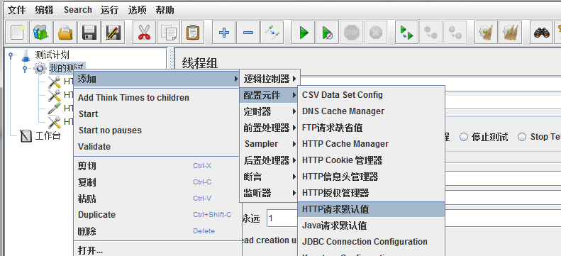Click the Remote shutdown all icon
Image resolution: width=561 pixels, height=256 pixels.
455,33
